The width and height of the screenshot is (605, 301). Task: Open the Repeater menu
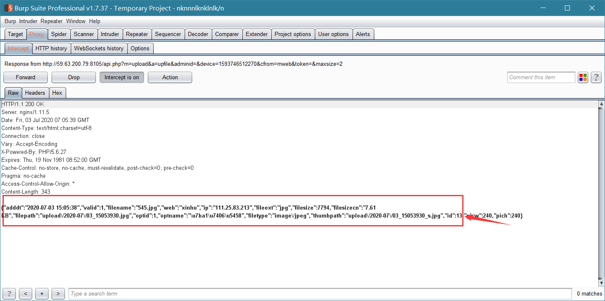tap(51, 21)
